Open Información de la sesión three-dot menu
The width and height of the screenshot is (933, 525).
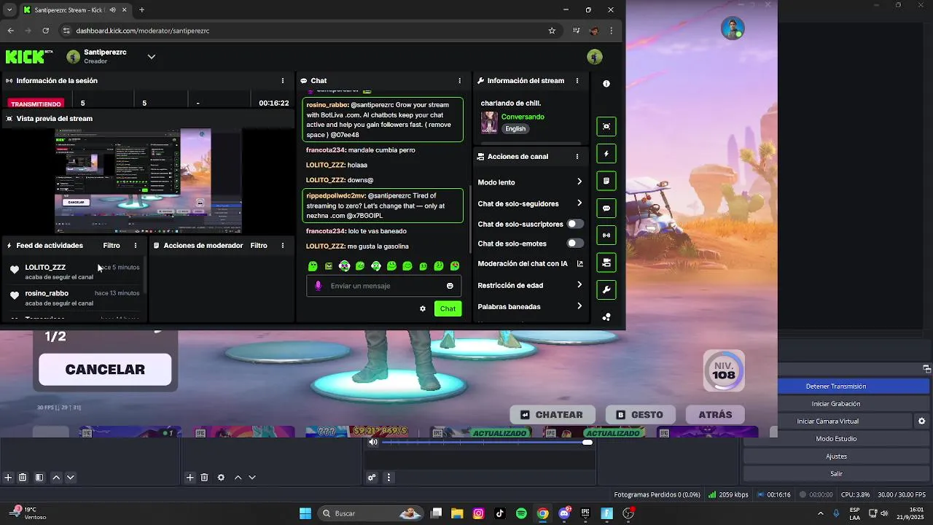[283, 81]
